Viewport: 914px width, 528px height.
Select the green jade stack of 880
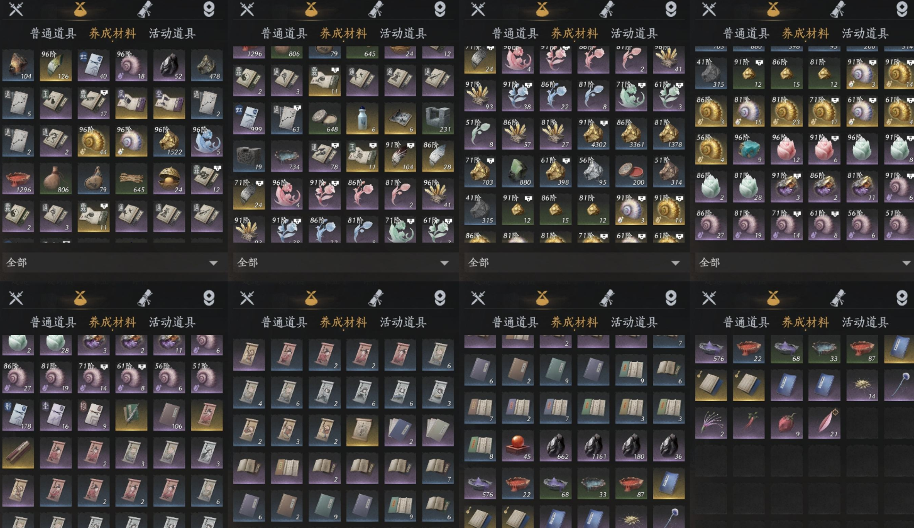point(518,171)
